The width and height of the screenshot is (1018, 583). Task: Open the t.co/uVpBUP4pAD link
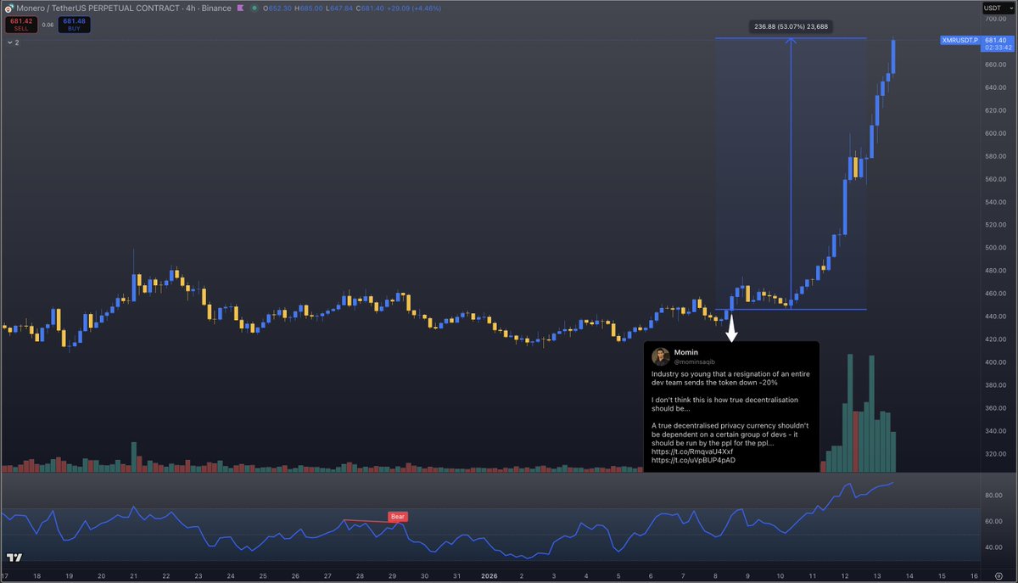[x=693, y=460]
